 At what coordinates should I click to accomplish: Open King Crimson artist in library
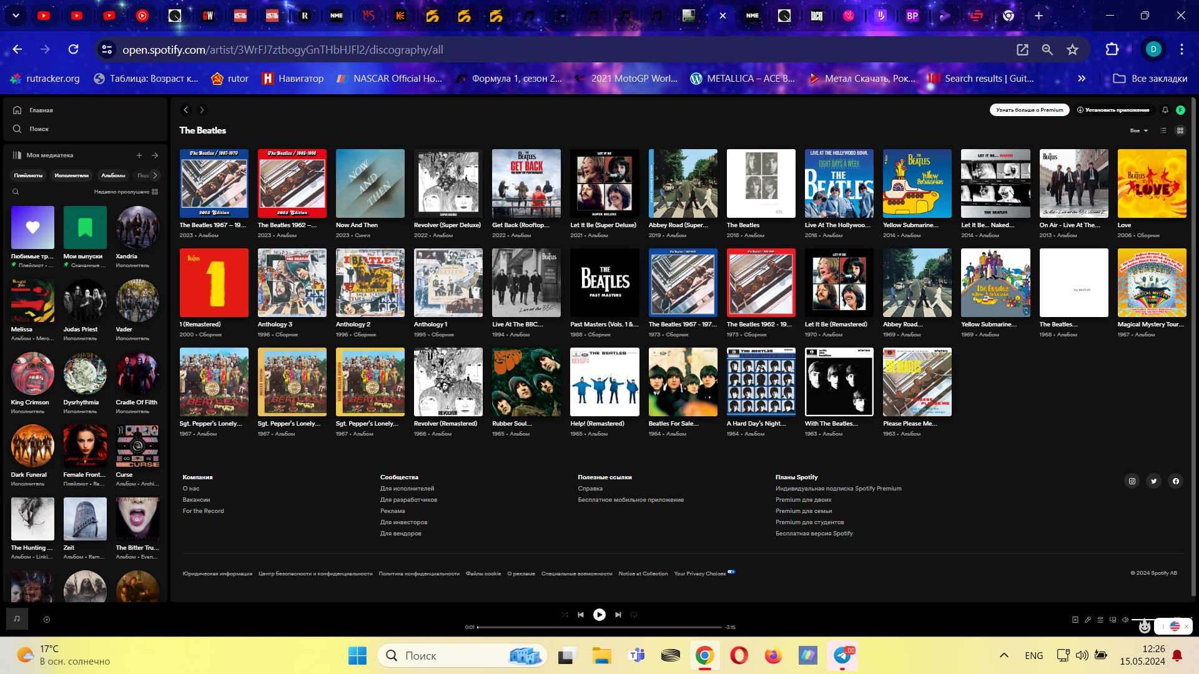(x=32, y=383)
